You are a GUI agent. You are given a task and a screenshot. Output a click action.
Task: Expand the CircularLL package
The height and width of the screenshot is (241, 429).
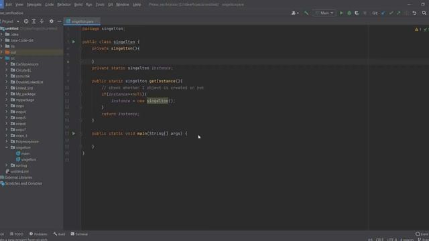coord(7,70)
